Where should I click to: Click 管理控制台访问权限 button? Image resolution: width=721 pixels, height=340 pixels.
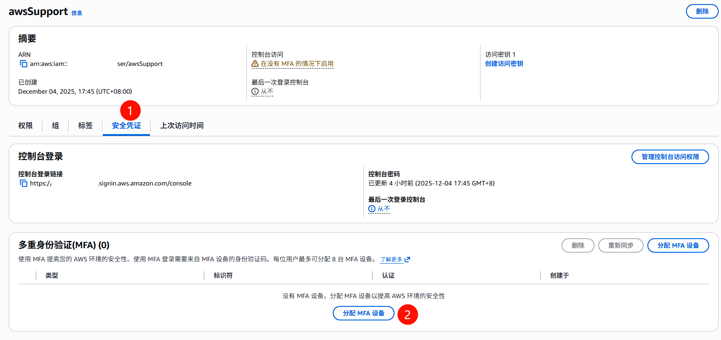point(670,157)
